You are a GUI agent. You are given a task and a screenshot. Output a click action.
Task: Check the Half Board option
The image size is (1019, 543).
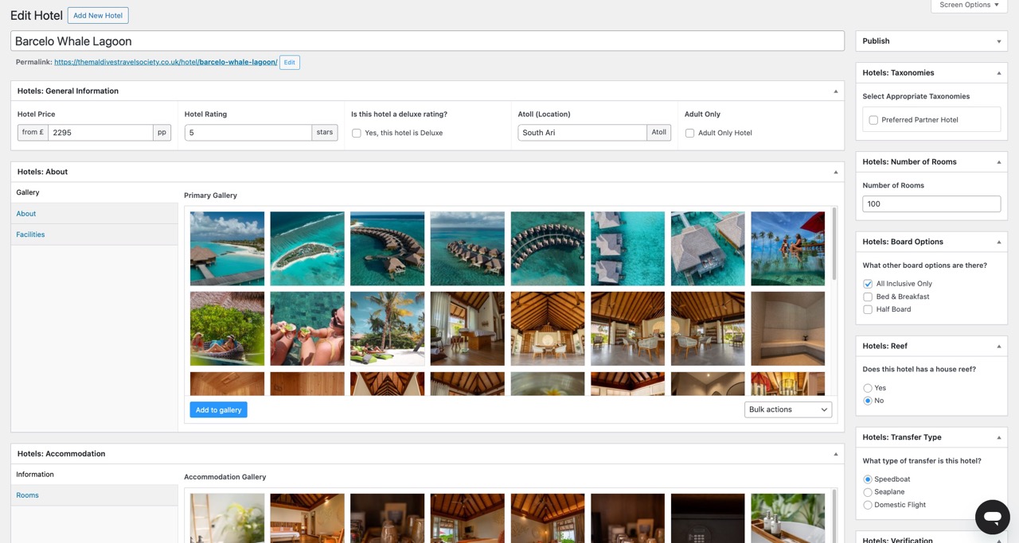pos(868,309)
